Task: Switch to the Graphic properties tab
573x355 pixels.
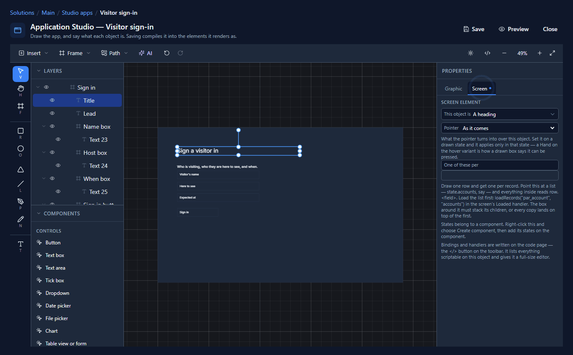Action: click(x=453, y=89)
